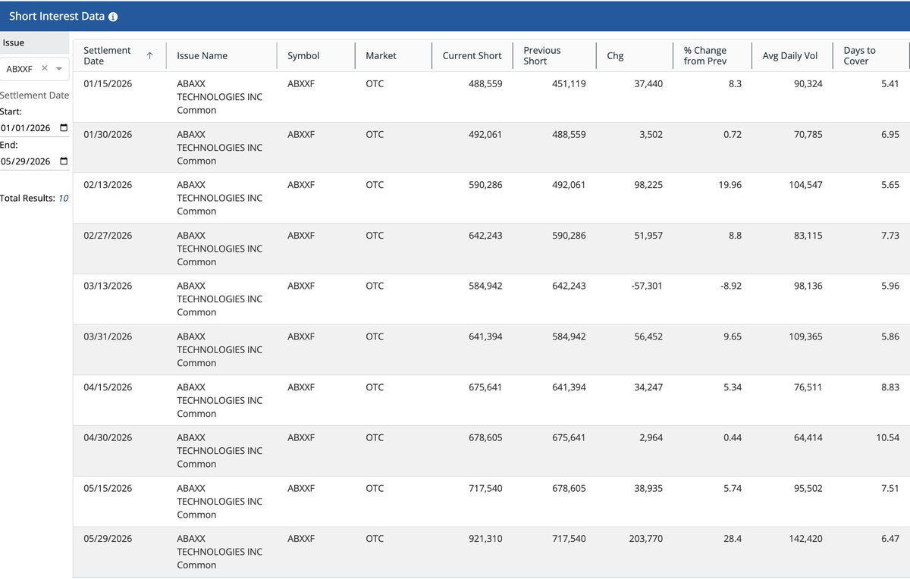Image resolution: width=910 pixels, height=579 pixels.
Task: Remove the ABXXF issue filter tag
Action: (45, 68)
